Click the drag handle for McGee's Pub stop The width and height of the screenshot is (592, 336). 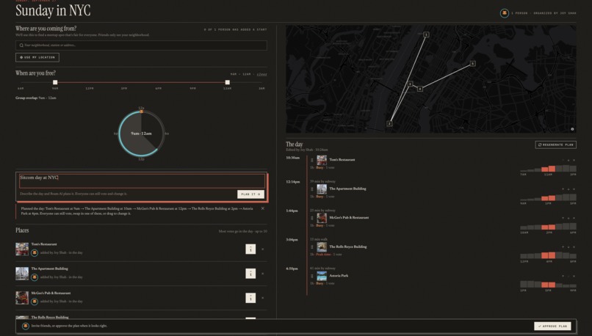pyautogui.click(x=312, y=218)
